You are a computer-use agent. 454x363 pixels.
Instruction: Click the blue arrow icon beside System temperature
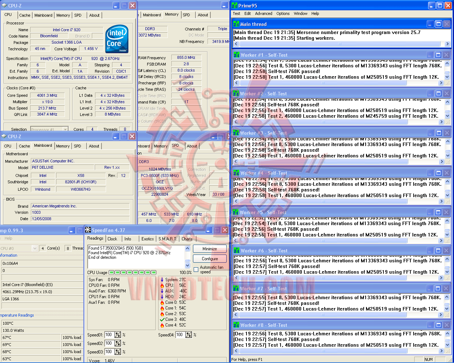(162, 280)
